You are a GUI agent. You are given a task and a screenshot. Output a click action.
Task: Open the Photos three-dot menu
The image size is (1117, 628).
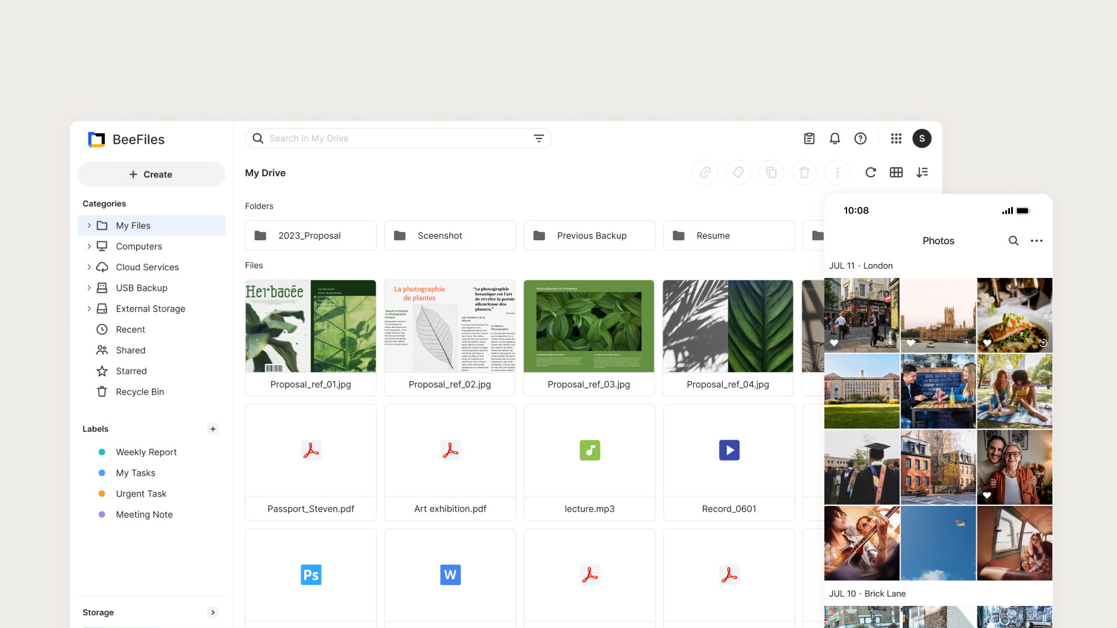tap(1037, 240)
